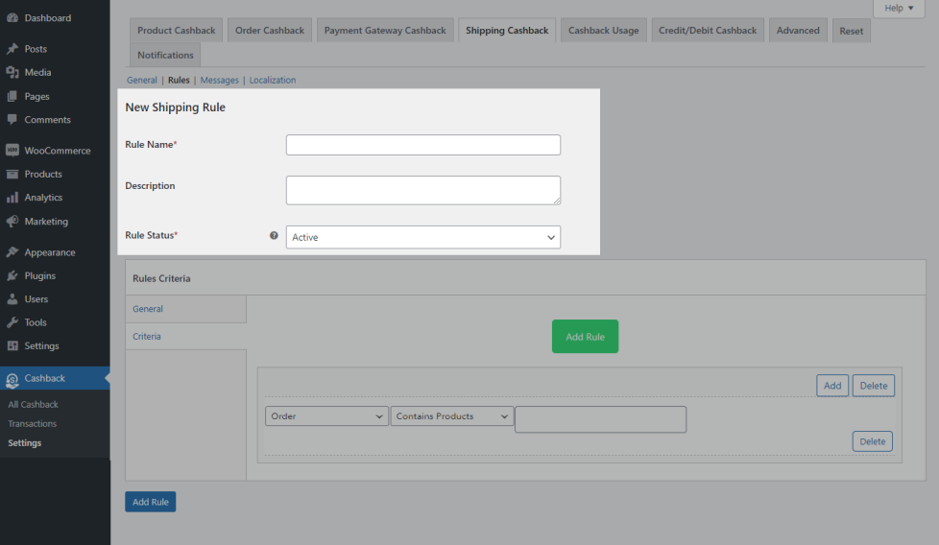Image resolution: width=939 pixels, height=545 pixels.
Task: Click the Plugins plug icon
Action: click(x=12, y=276)
